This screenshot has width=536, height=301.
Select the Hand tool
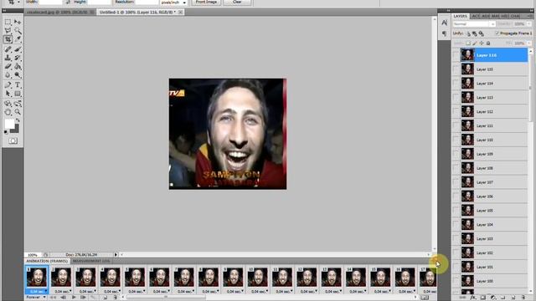8,111
